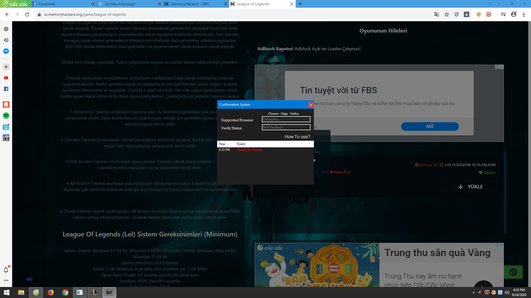Open YouTube shortcut in the sidebar
The height and width of the screenshot is (298, 531).
click(x=6, y=78)
